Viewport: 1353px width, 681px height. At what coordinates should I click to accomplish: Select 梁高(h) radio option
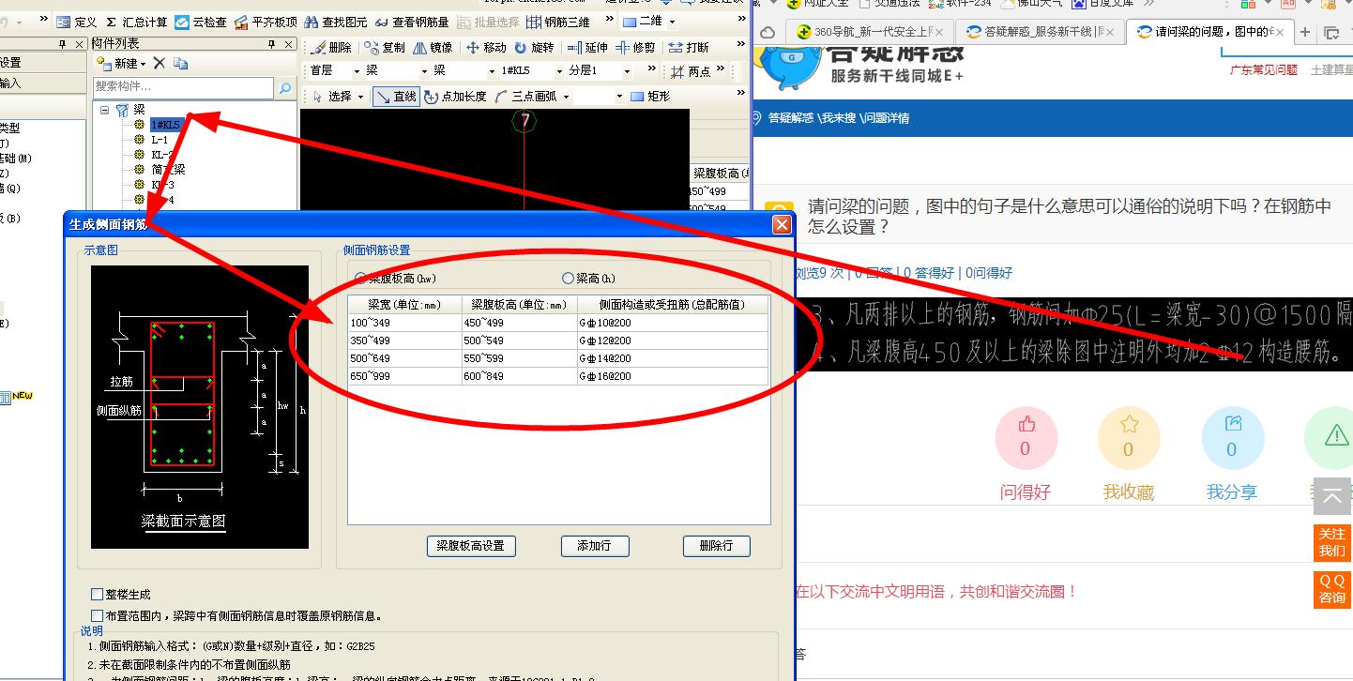(x=568, y=279)
